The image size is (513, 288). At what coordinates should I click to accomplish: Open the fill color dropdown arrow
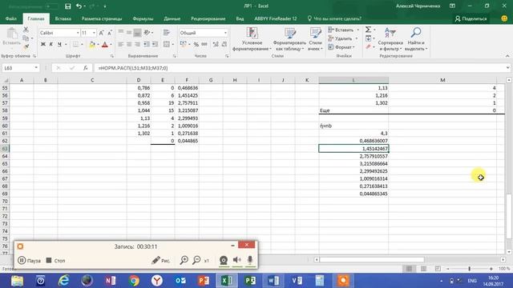coord(98,44)
